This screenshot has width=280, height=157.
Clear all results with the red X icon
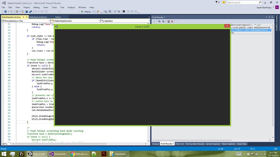[172, 21]
